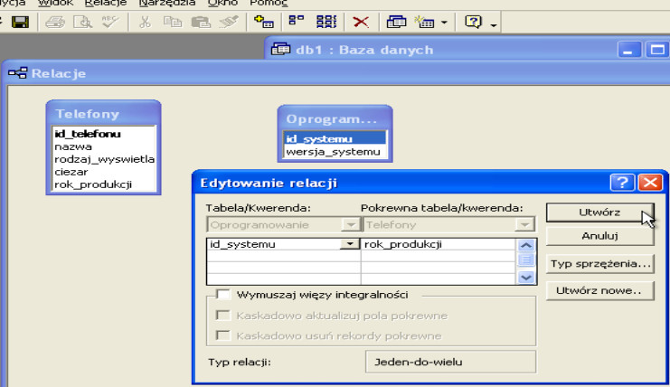The width and height of the screenshot is (670, 387).
Task: Toggle Kaskadowo usuń rekordy pokrewne checkbox
Action: tap(223, 335)
